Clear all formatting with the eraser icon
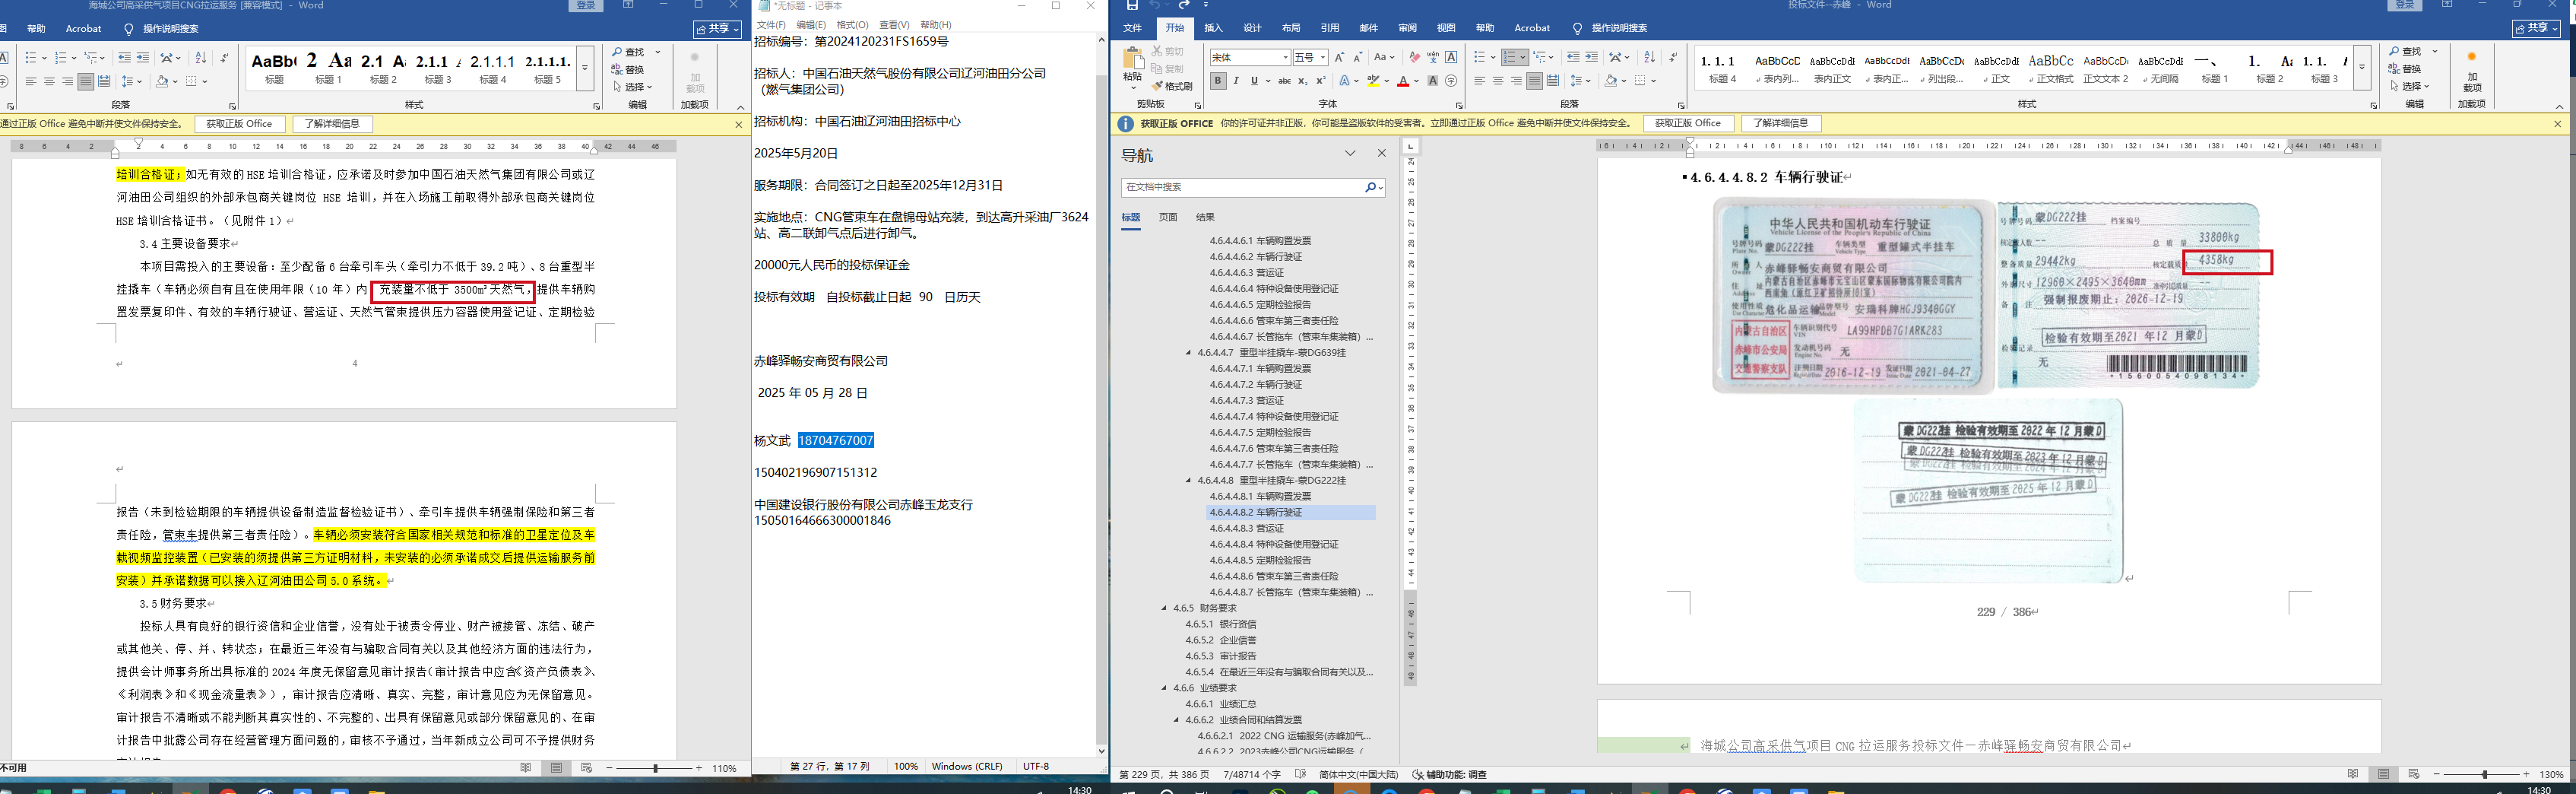This screenshot has width=2576, height=794. (x=1414, y=57)
